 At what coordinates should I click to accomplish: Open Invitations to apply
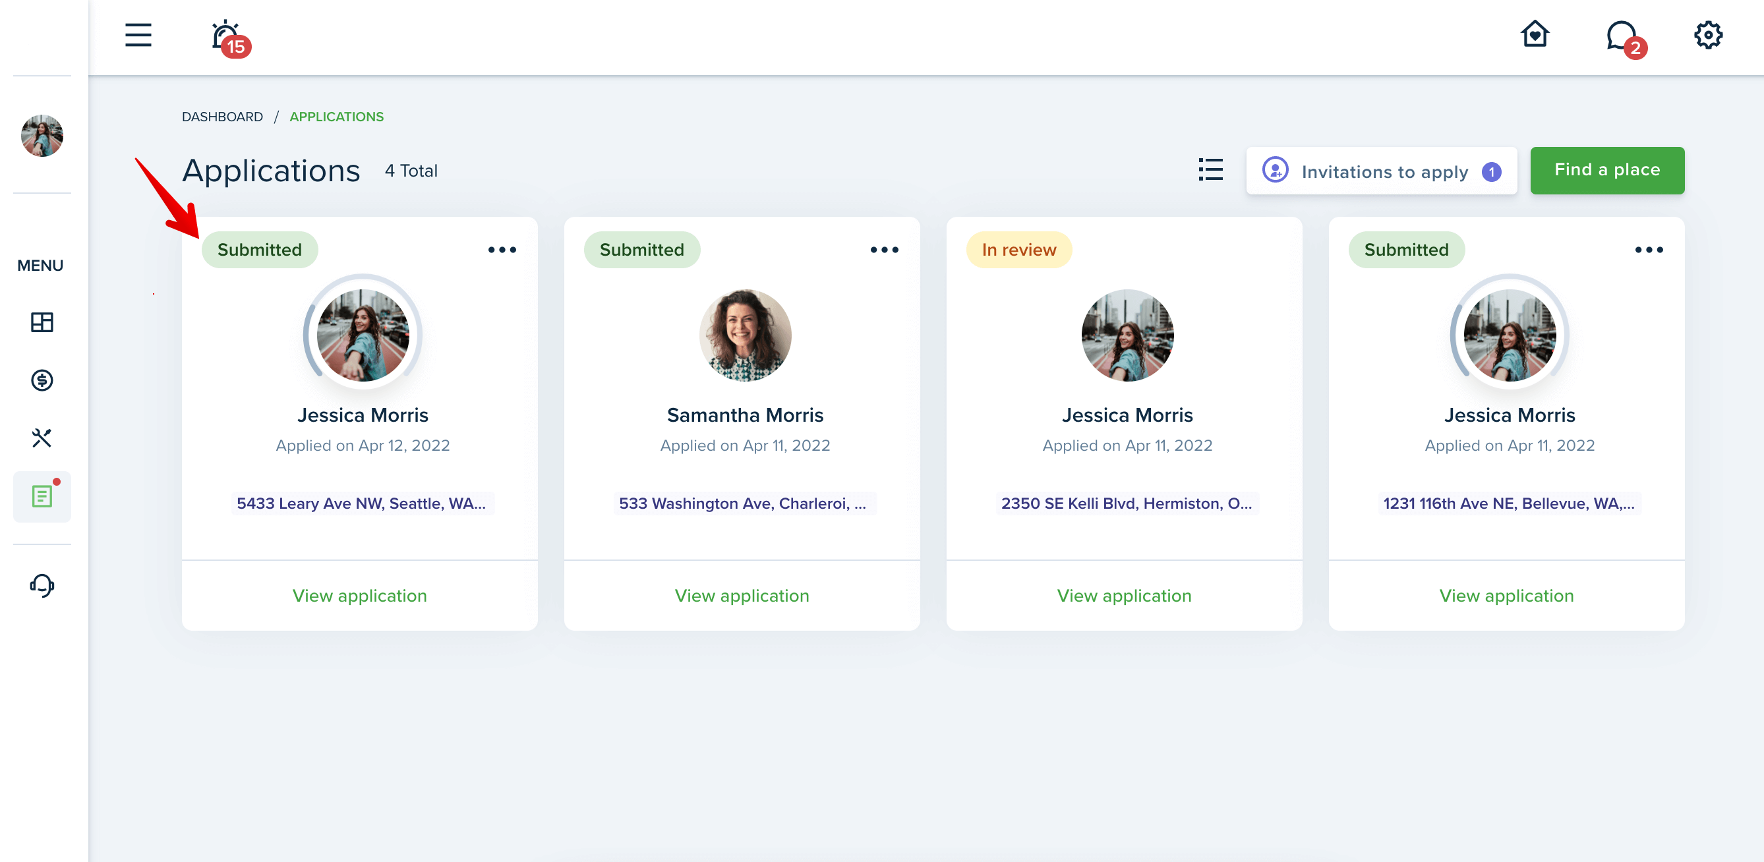point(1381,171)
